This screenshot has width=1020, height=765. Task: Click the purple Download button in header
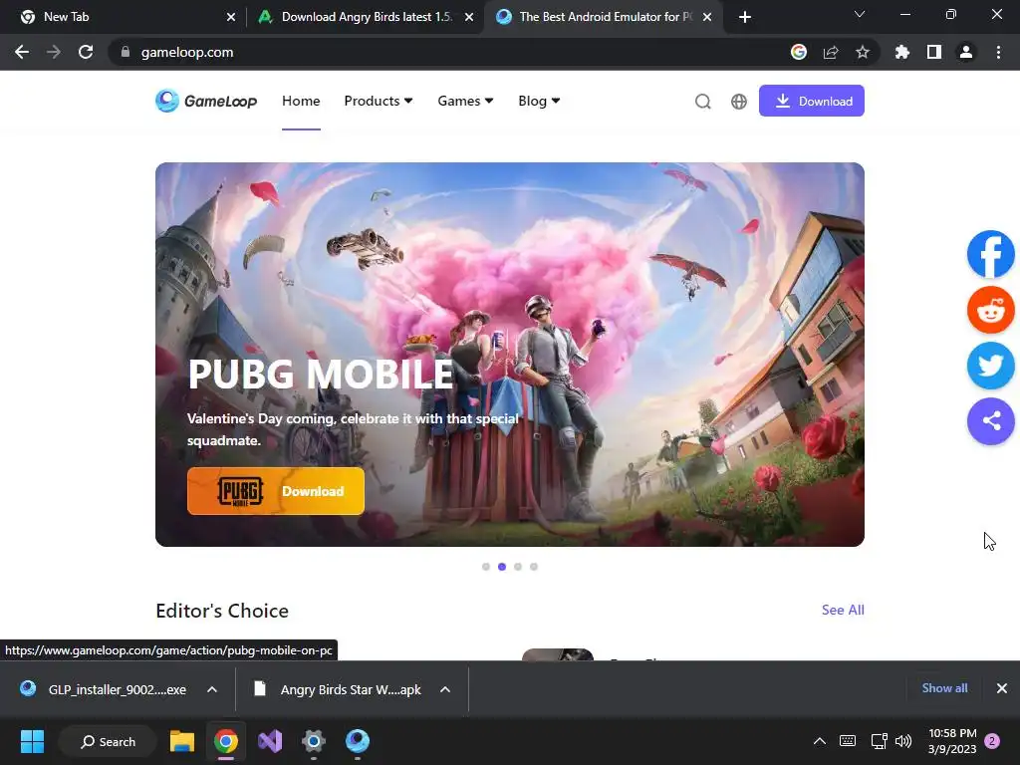[x=811, y=101]
